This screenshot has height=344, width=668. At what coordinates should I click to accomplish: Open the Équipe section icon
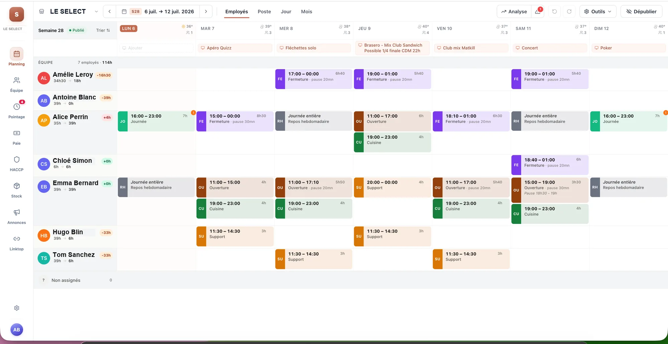(x=17, y=80)
